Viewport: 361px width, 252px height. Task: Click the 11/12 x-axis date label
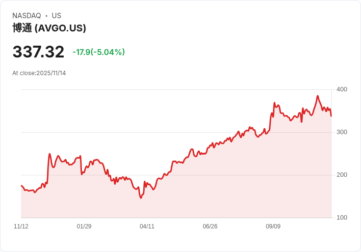(21, 226)
